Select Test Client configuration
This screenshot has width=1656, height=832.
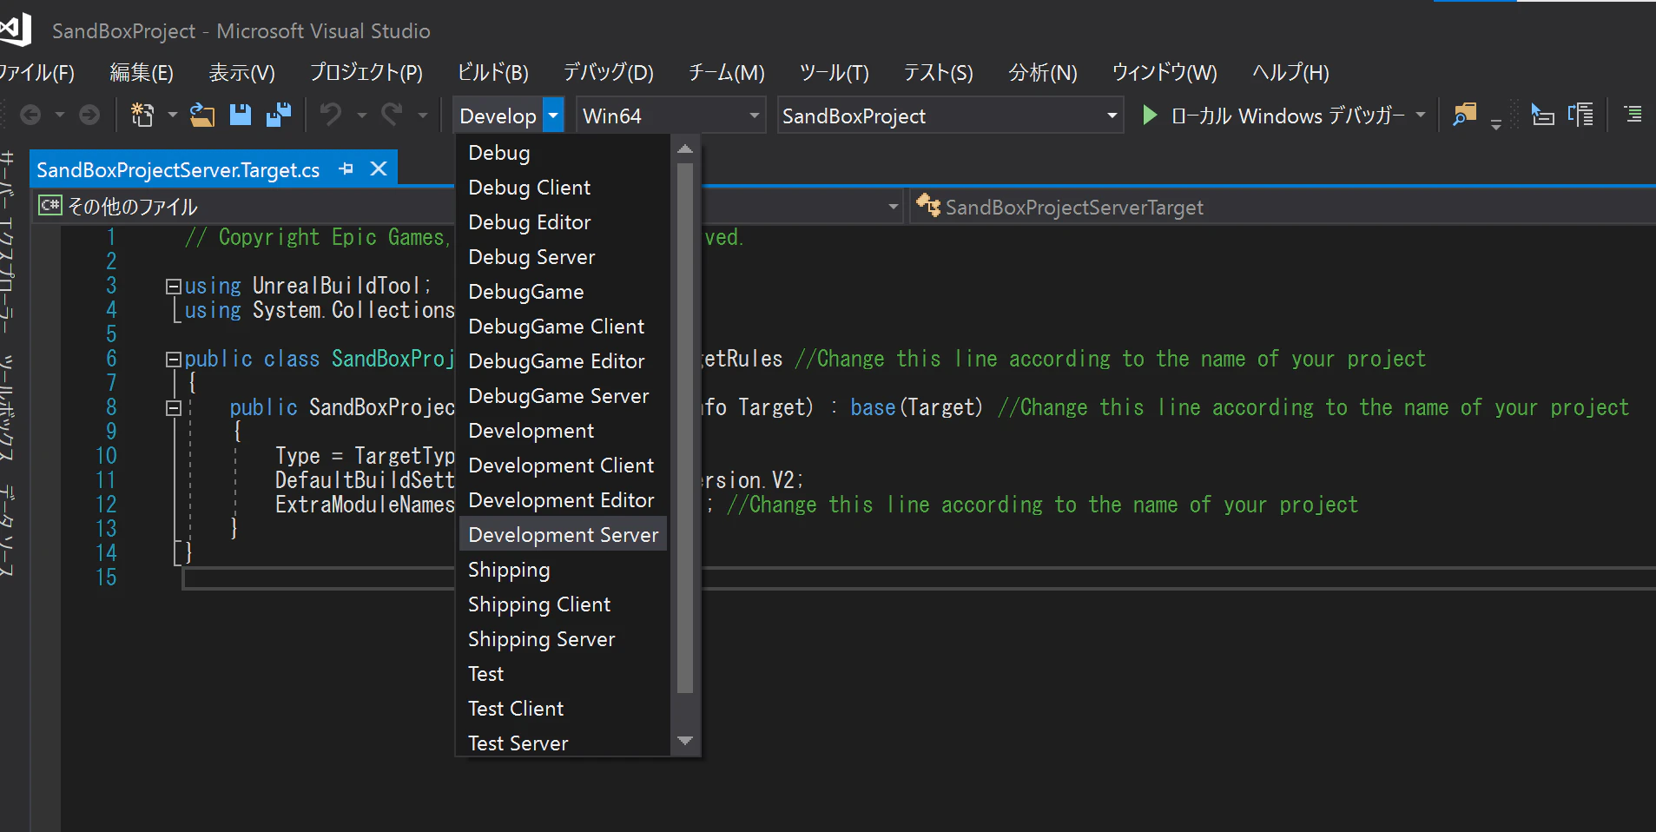tap(563, 709)
